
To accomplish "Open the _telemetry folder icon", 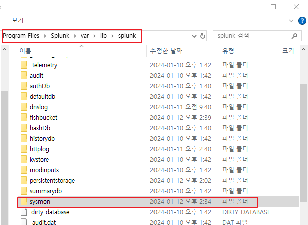I will [x=24, y=65].
